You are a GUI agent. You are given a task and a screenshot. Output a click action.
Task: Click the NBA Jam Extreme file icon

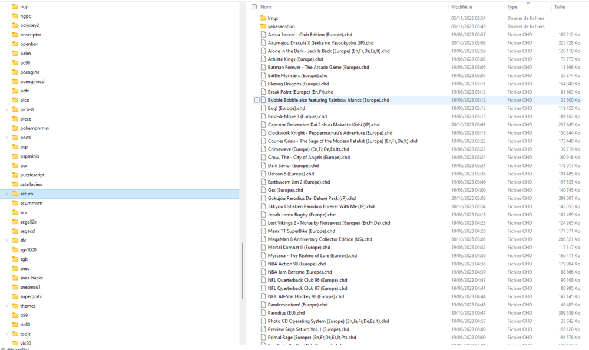point(263,272)
